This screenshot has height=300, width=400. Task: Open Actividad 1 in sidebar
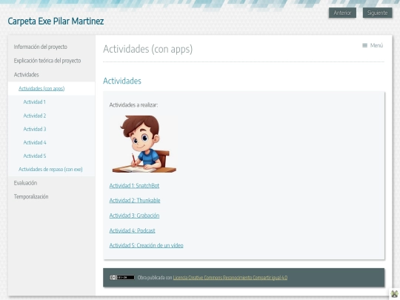pos(34,102)
